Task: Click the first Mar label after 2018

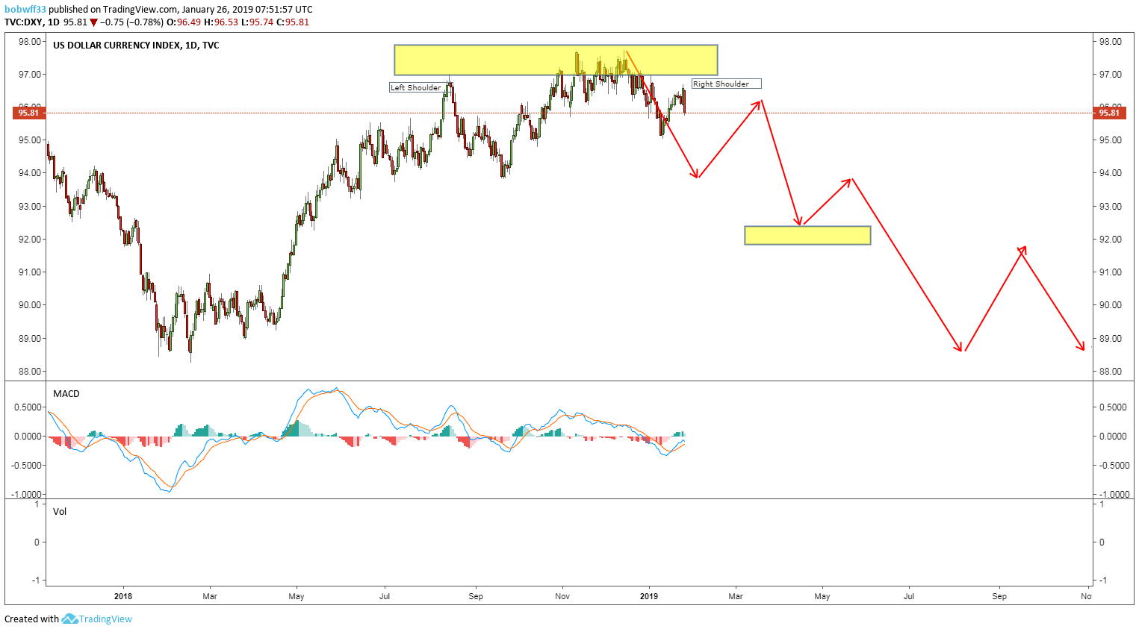Action: pyautogui.click(x=210, y=596)
